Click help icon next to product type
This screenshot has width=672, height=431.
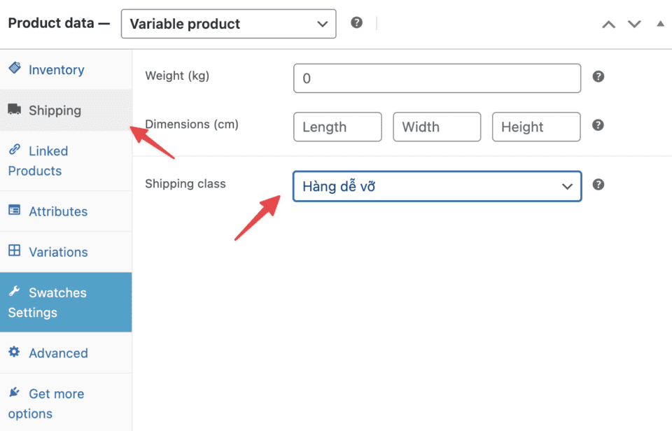click(357, 22)
